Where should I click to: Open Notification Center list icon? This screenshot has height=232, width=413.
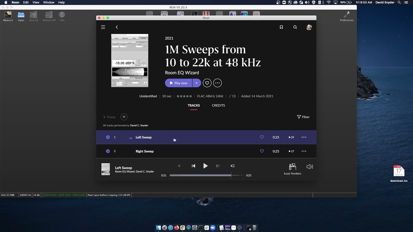coord(406,2)
